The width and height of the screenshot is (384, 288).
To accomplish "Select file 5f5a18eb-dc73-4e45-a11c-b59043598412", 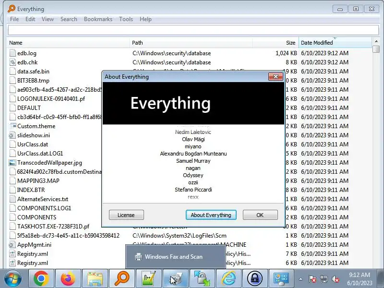I will pyautogui.click(x=68, y=236).
